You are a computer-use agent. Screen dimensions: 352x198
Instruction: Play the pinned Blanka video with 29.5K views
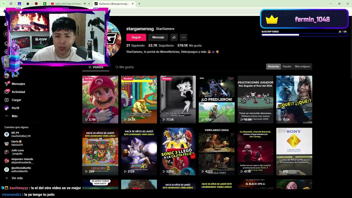point(139,100)
